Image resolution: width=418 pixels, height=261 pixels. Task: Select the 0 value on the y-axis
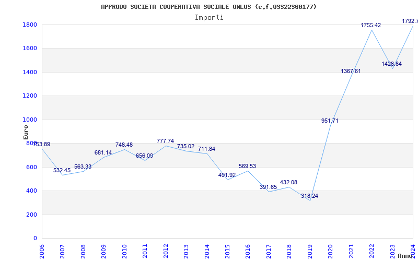pyautogui.click(x=34, y=239)
